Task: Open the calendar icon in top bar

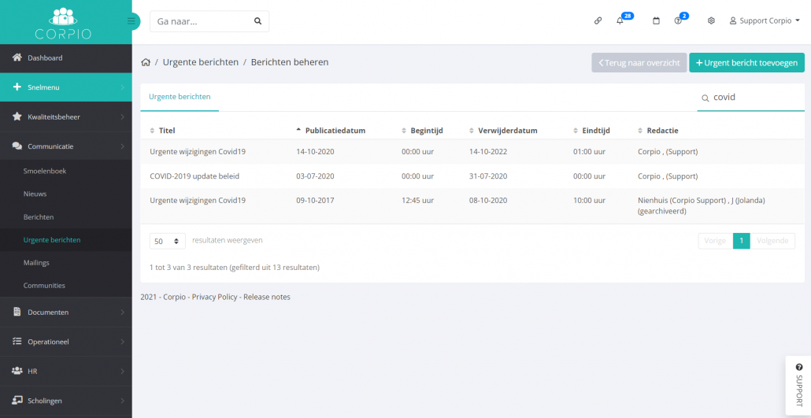Action: [x=656, y=21]
